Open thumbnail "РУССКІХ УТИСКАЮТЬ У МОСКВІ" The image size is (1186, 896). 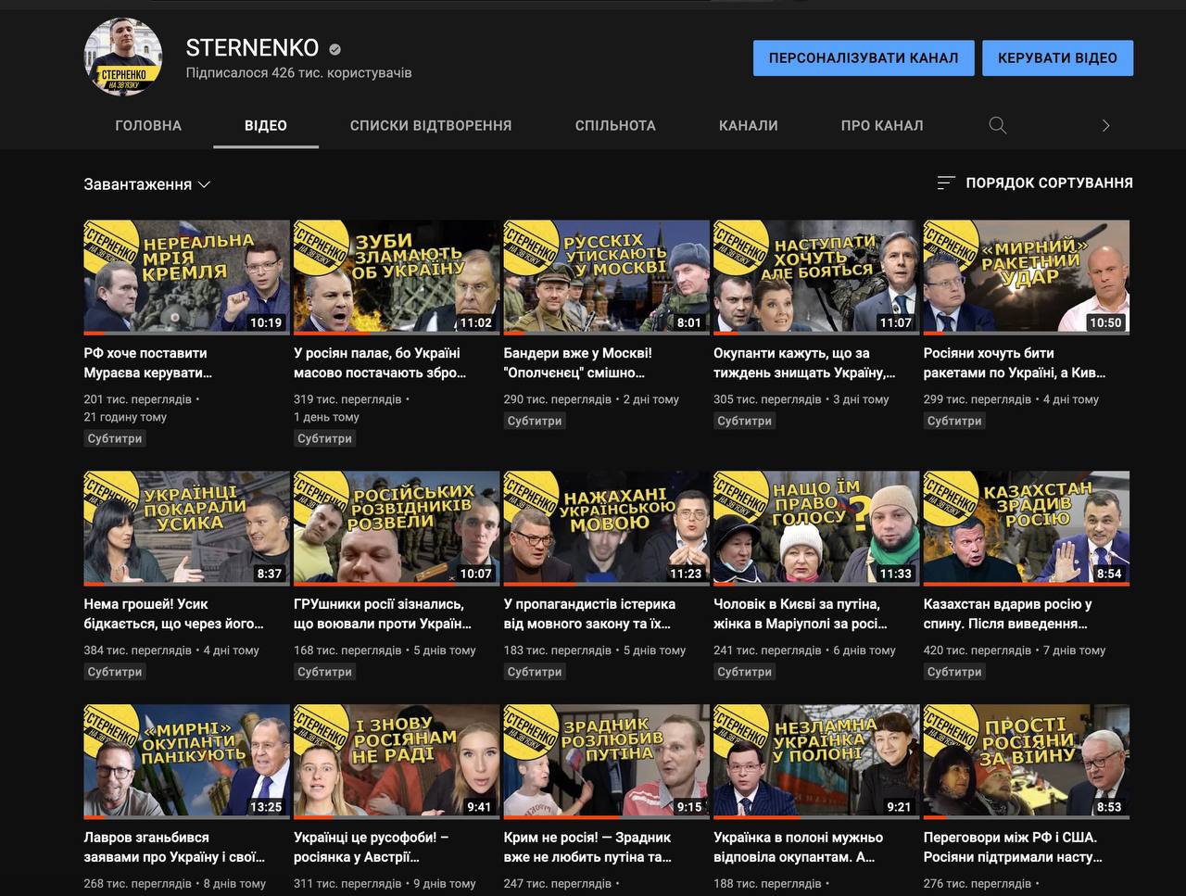coord(607,277)
